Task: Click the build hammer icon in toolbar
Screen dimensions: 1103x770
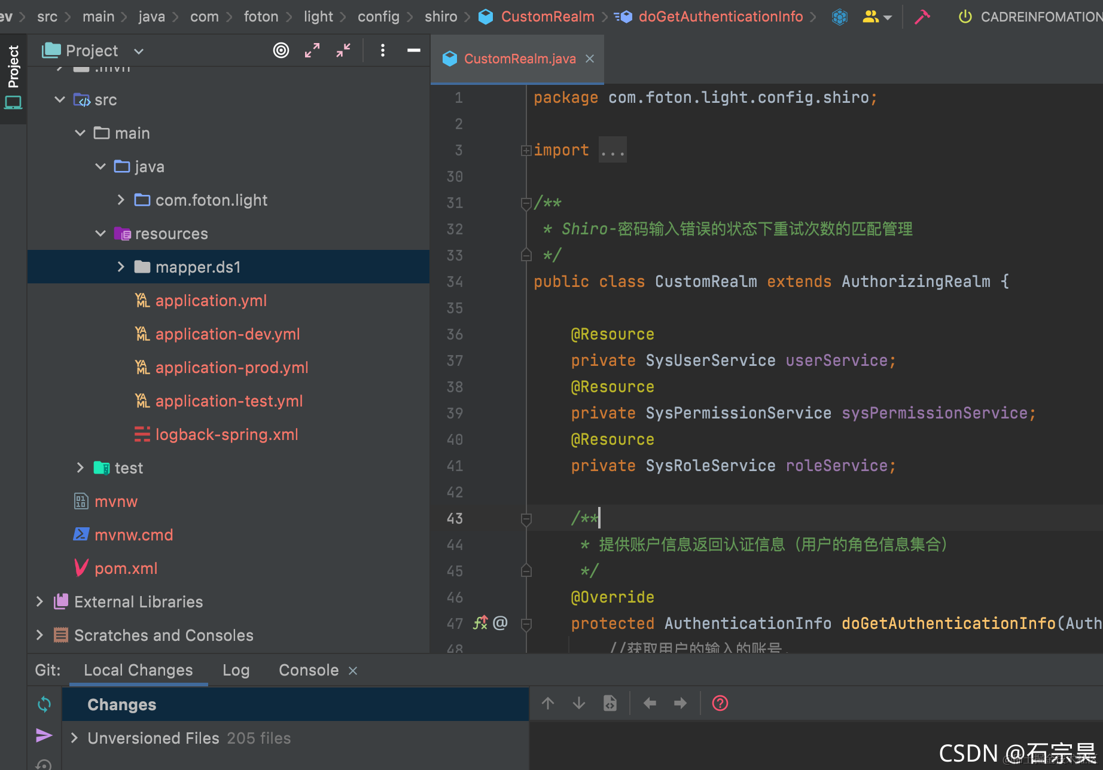Action: pos(922,17)
